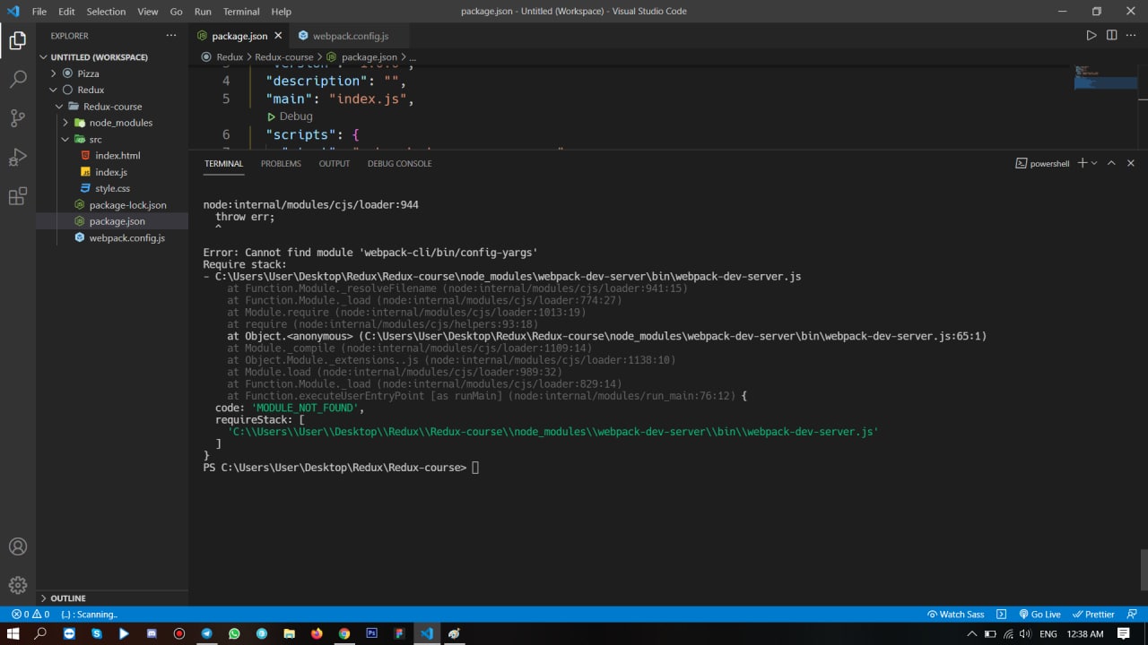Open the View menu
1148x645 pixels.
click(148, 12)
